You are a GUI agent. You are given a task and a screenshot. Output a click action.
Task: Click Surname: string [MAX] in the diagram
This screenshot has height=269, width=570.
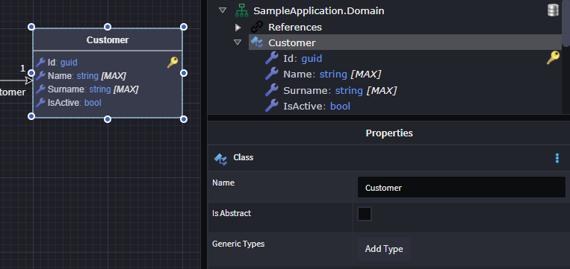[x=93, y=89]
